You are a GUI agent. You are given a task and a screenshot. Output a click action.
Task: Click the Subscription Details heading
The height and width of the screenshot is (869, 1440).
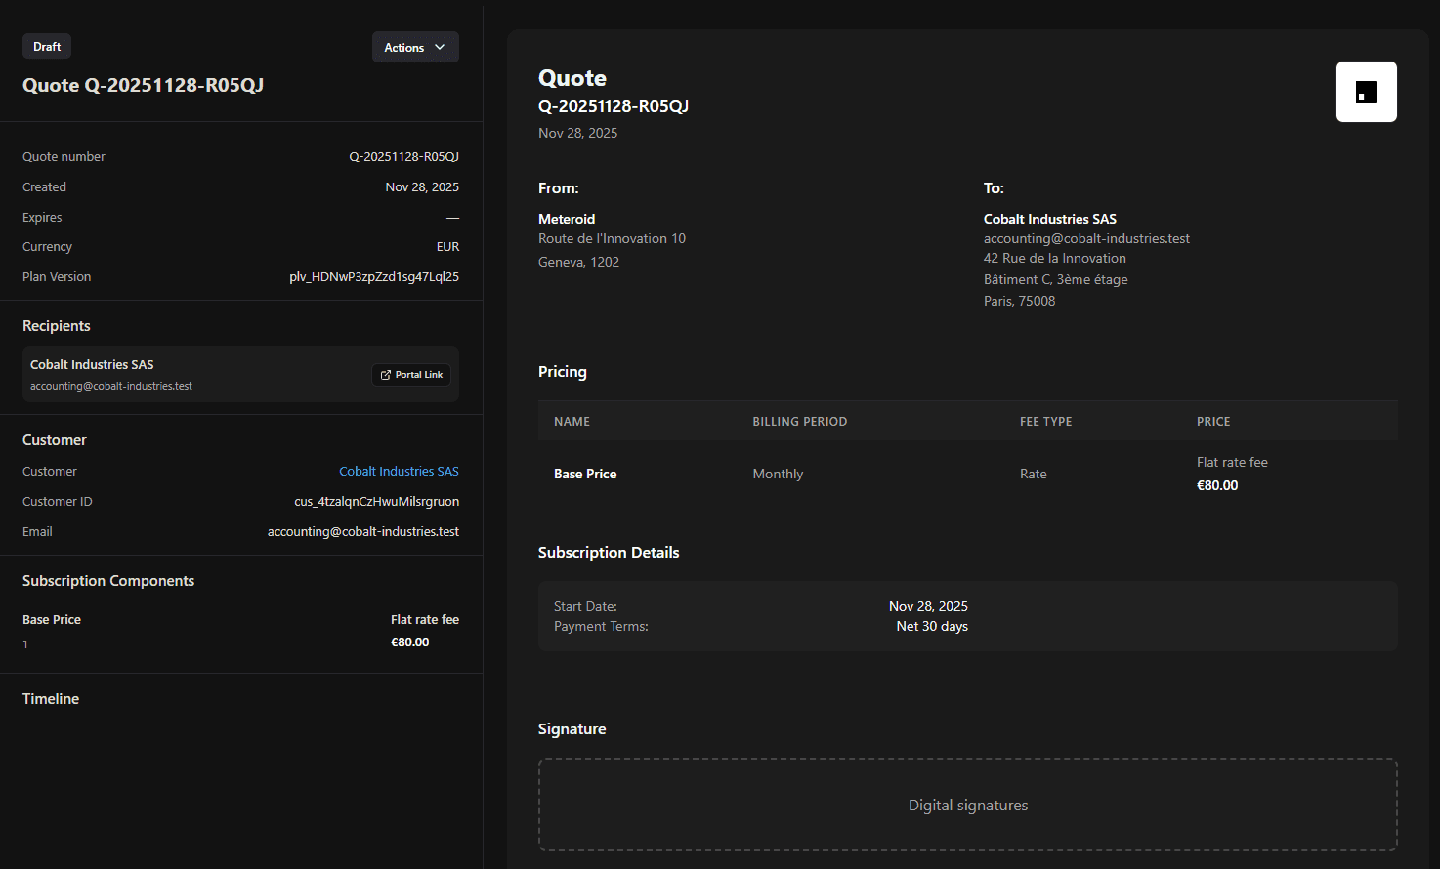[x=609, y=552]
